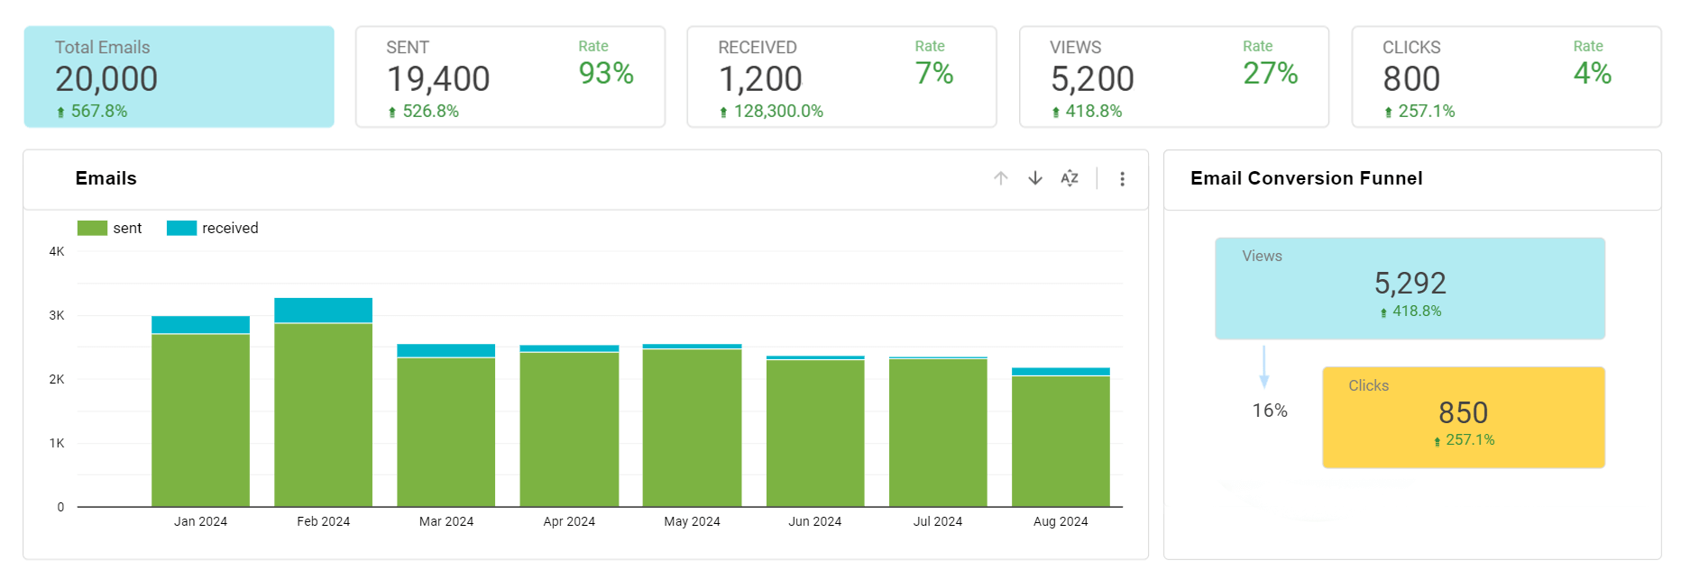Click the drill down arrow in Emails chart

click(x=1035, y=178)
